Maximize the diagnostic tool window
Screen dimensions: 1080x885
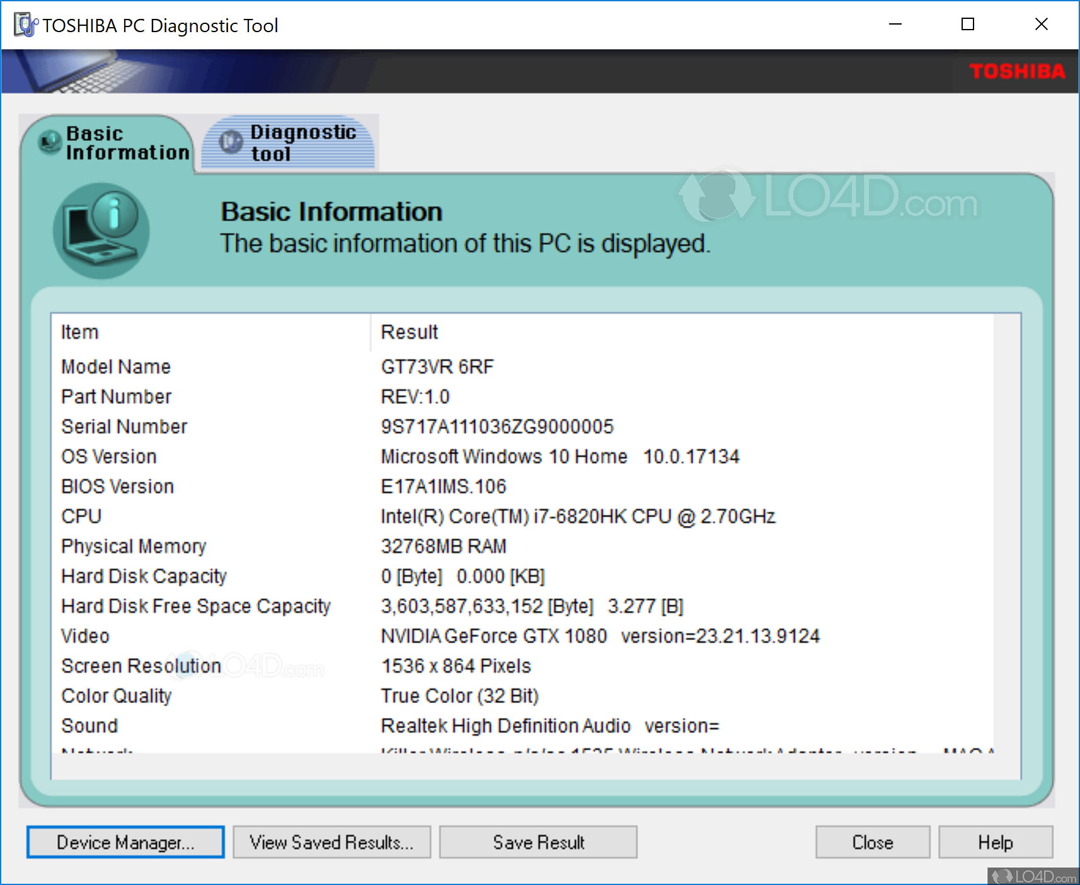pos(968,25)
